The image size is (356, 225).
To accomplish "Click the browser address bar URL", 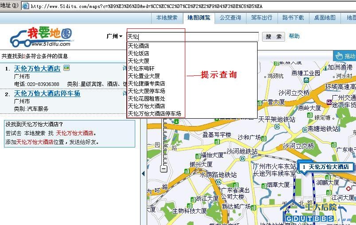I will [x=146, y=6].
